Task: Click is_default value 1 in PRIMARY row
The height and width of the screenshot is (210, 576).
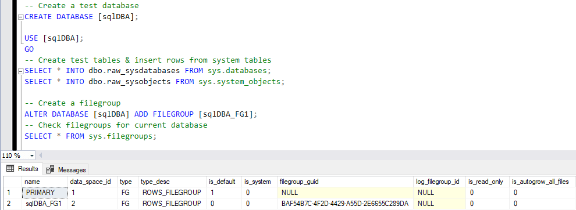Action: [224, 193]
